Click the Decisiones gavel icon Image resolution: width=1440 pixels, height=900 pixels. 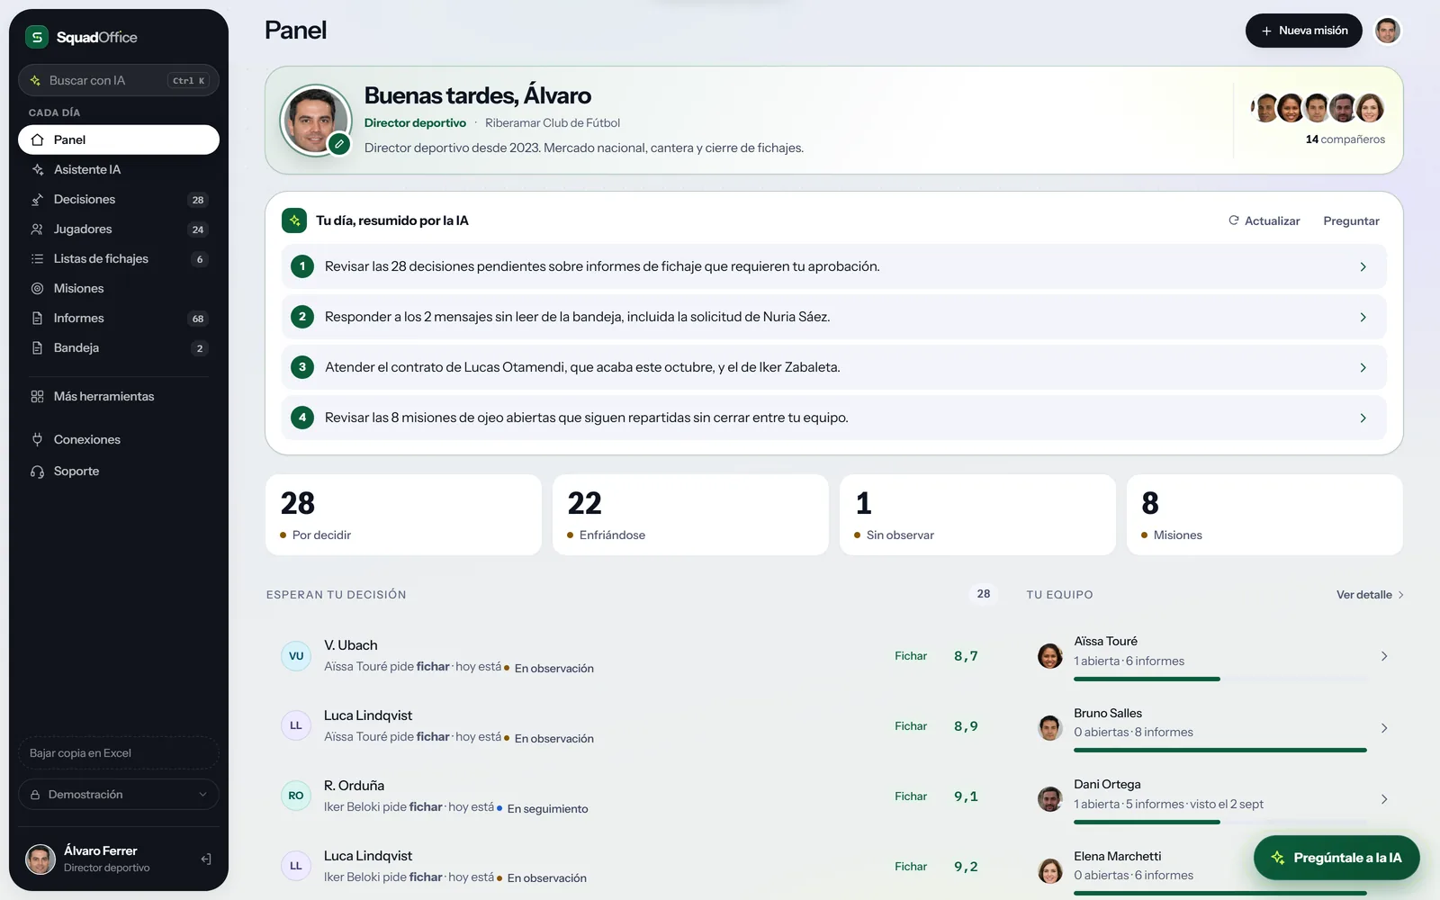coord(37,199)
